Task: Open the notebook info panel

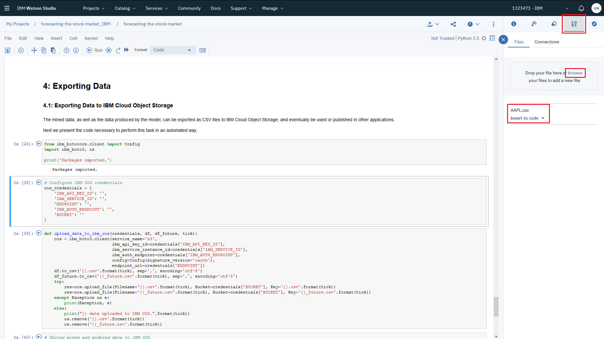Action: [x=514, y=24]
